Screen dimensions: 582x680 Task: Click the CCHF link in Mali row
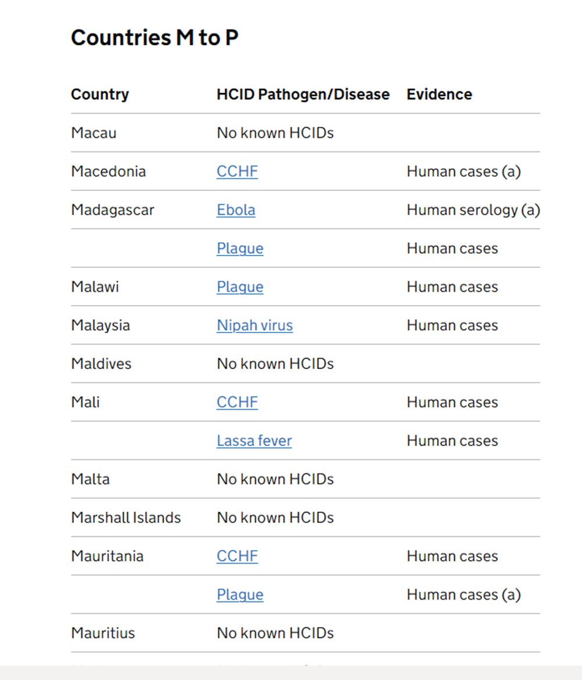click(237, 402)
